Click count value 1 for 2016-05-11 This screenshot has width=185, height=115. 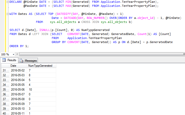click(42, 113)
